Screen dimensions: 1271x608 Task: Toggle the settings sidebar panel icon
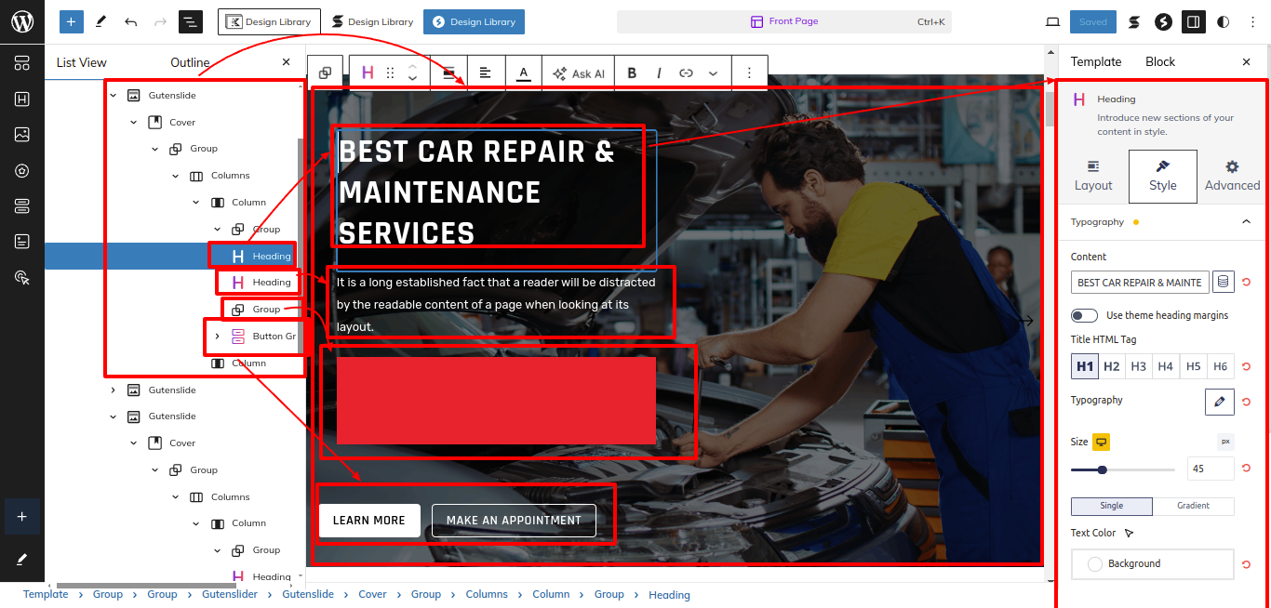(x=1193, y=21)
